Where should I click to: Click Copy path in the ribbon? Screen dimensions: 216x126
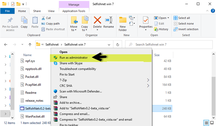pyautogui.click(x=50, y=23)
